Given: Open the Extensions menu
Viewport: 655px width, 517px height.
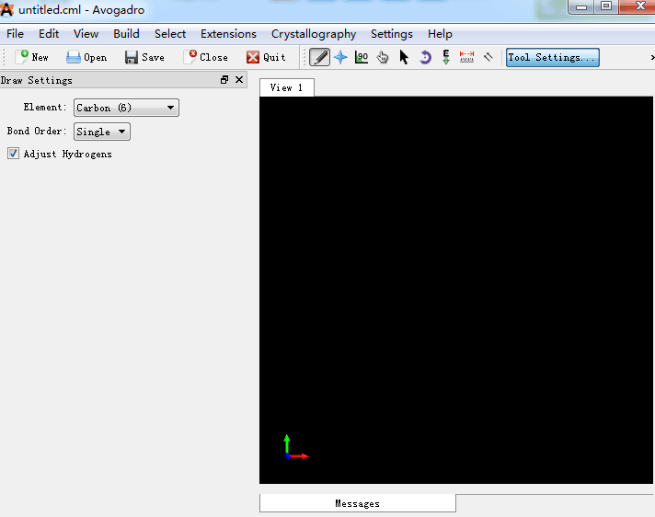Looking at the screenshot, I should tap(228, 34).
